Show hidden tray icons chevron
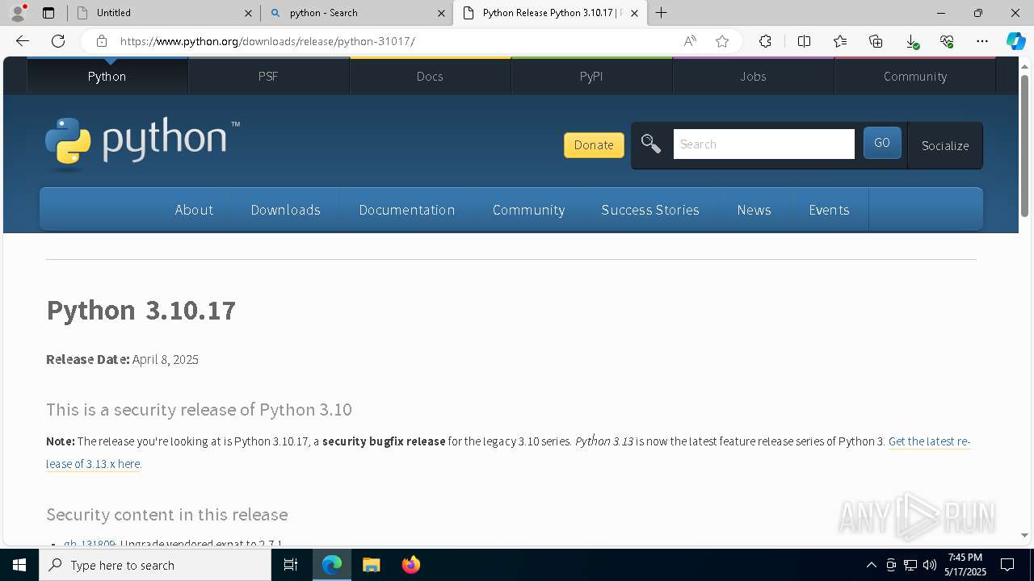The image size is (1034, 581). 871,565
